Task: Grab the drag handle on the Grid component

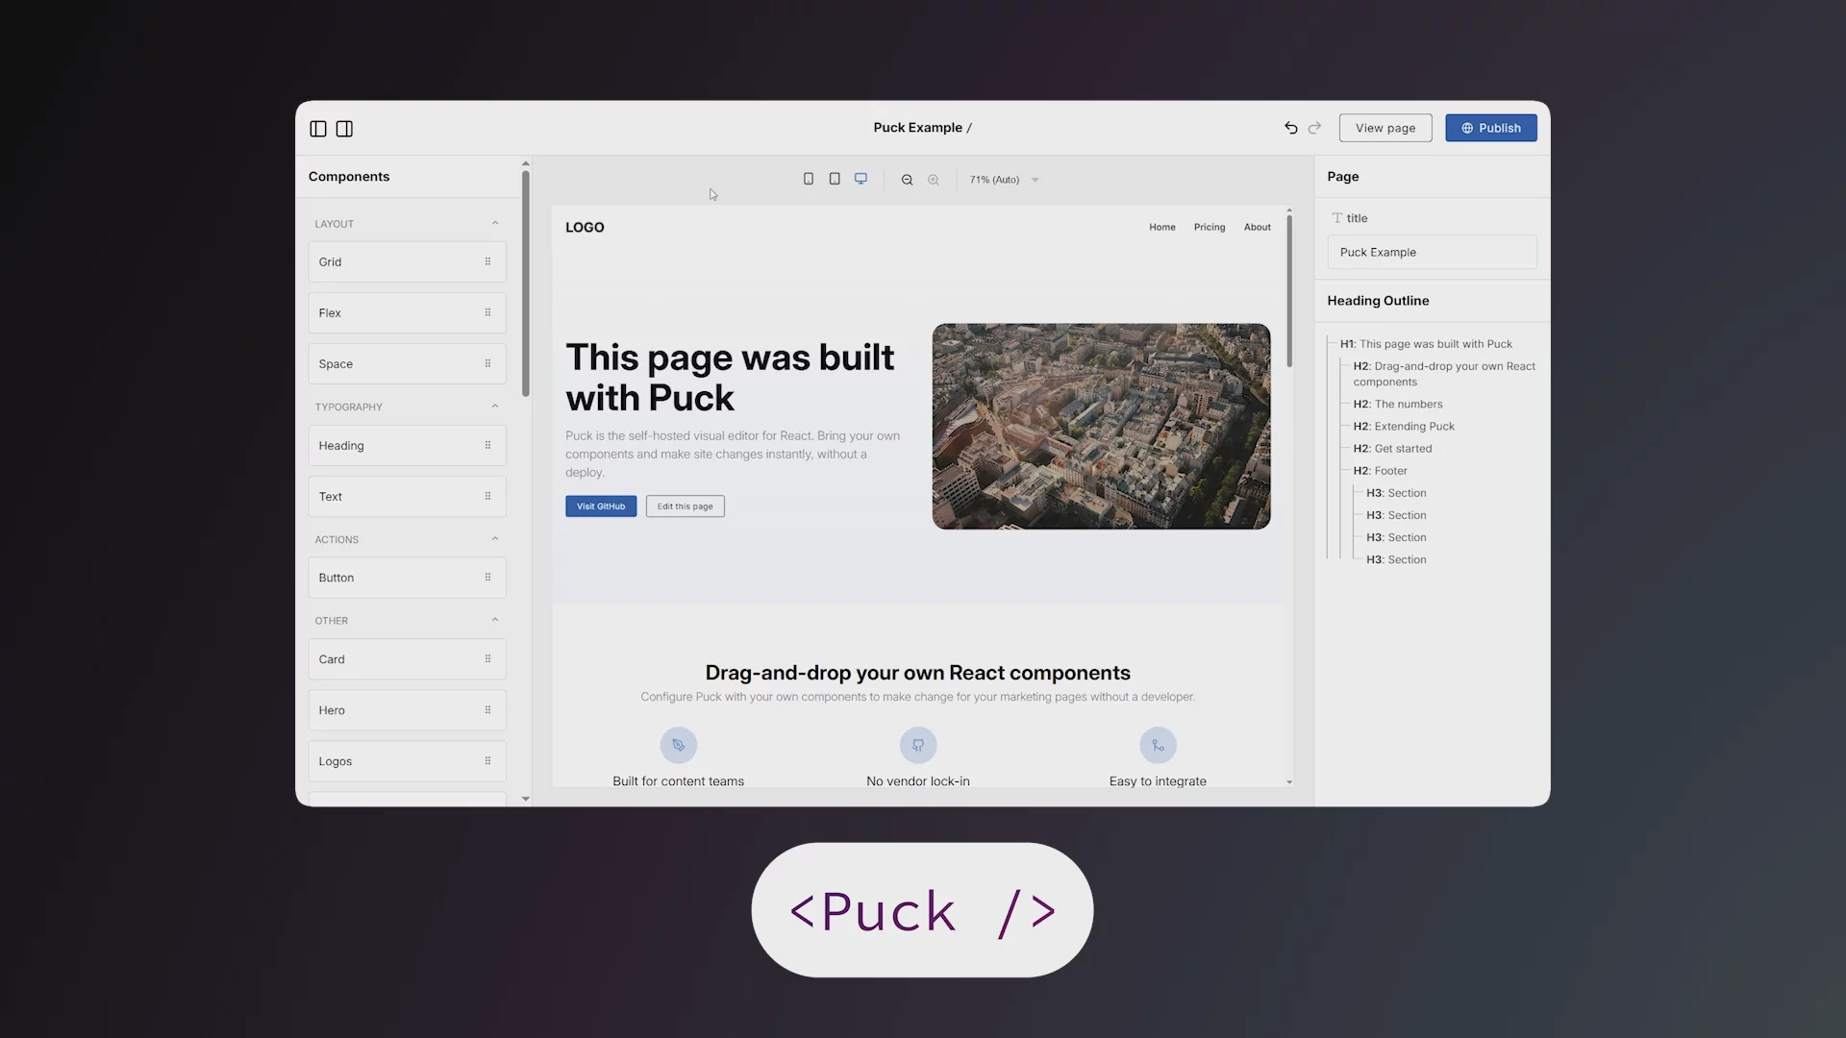Action: click(x=487, y=260)
